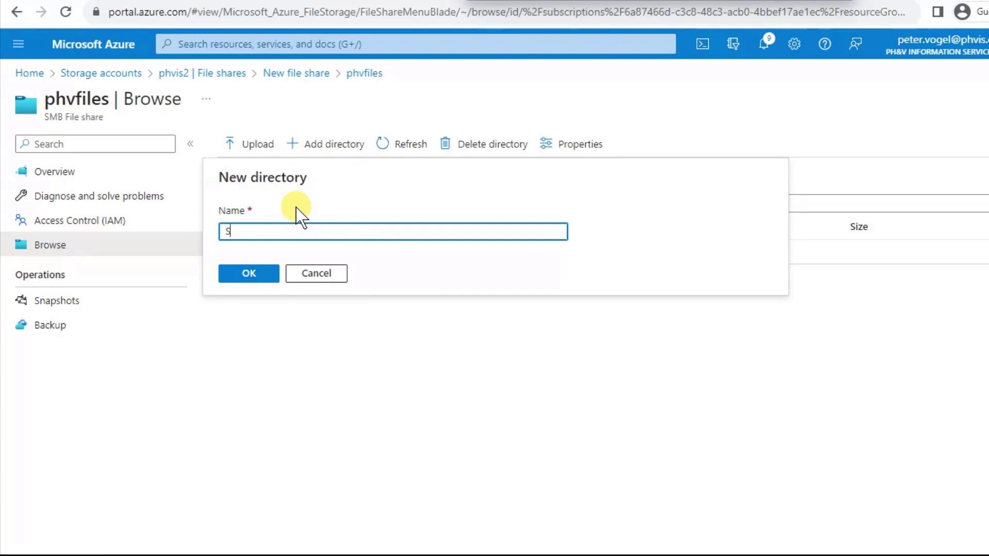The image size is (989, 556).
Task: Click Refresh in the toolbar
Action: coord(402,144)
